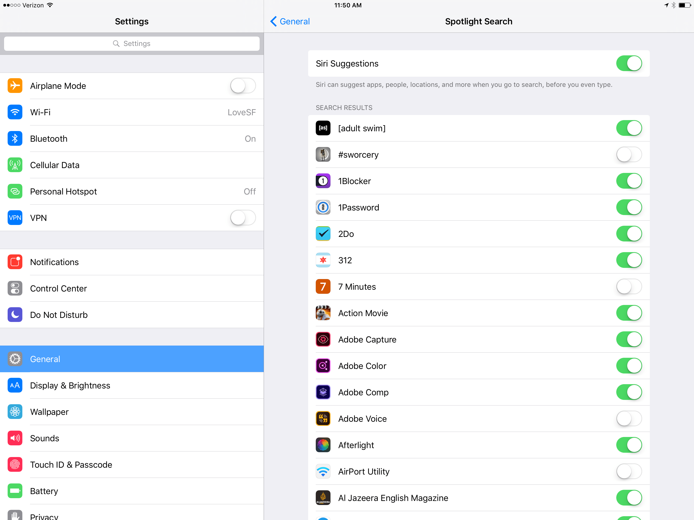This screenshot has height=520, width=694.
Task: Click the Do Not Disturb moon icon
Action: [x=15, y=315]
